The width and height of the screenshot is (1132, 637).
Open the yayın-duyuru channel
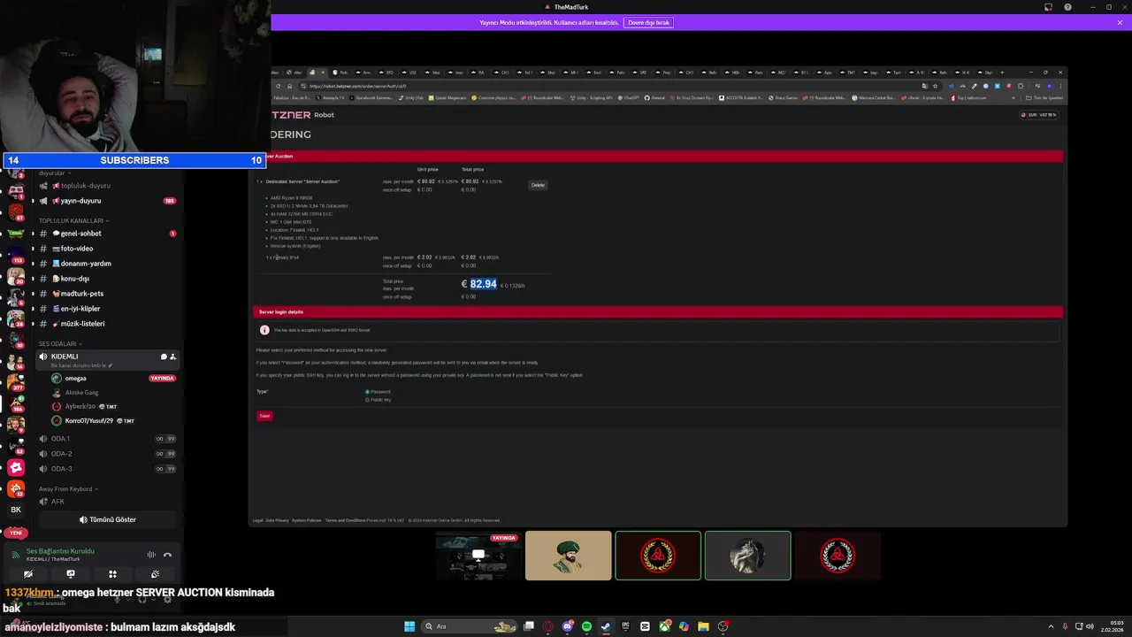point(106,201)
